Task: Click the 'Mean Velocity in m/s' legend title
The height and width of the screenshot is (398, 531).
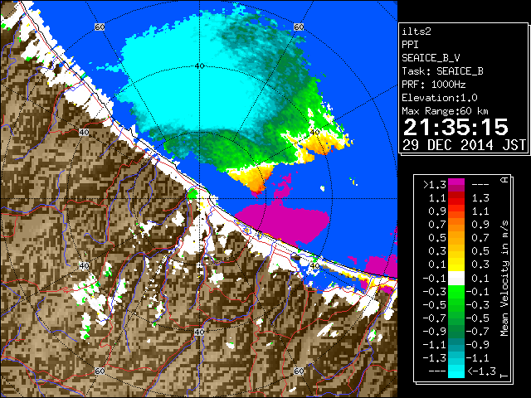Action: (x=504, y=279)
